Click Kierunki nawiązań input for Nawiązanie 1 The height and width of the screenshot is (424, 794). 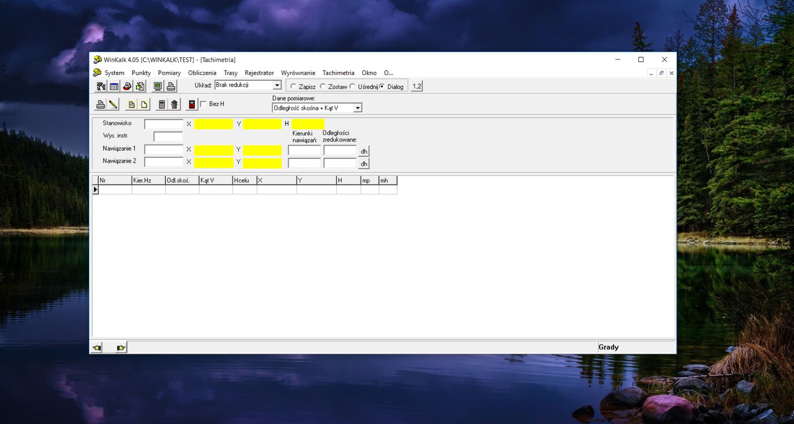click(304, 150)
